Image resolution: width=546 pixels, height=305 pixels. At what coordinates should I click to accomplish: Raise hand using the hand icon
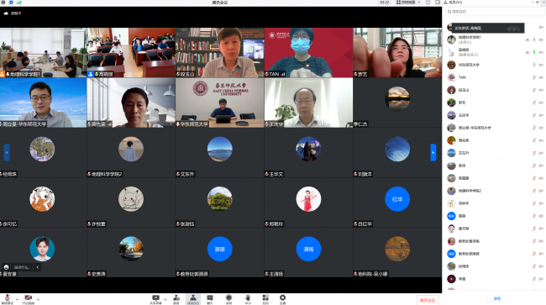(248, 299)
